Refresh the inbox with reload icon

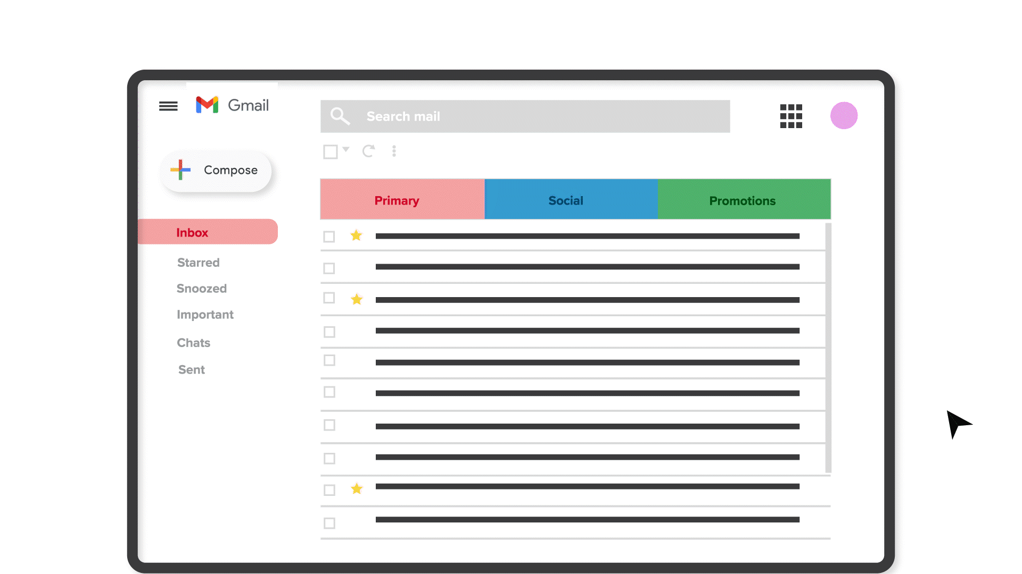(x=368, y=151)
